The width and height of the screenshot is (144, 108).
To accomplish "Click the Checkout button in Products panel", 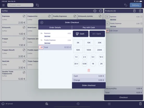I will [x=123, y=98].
